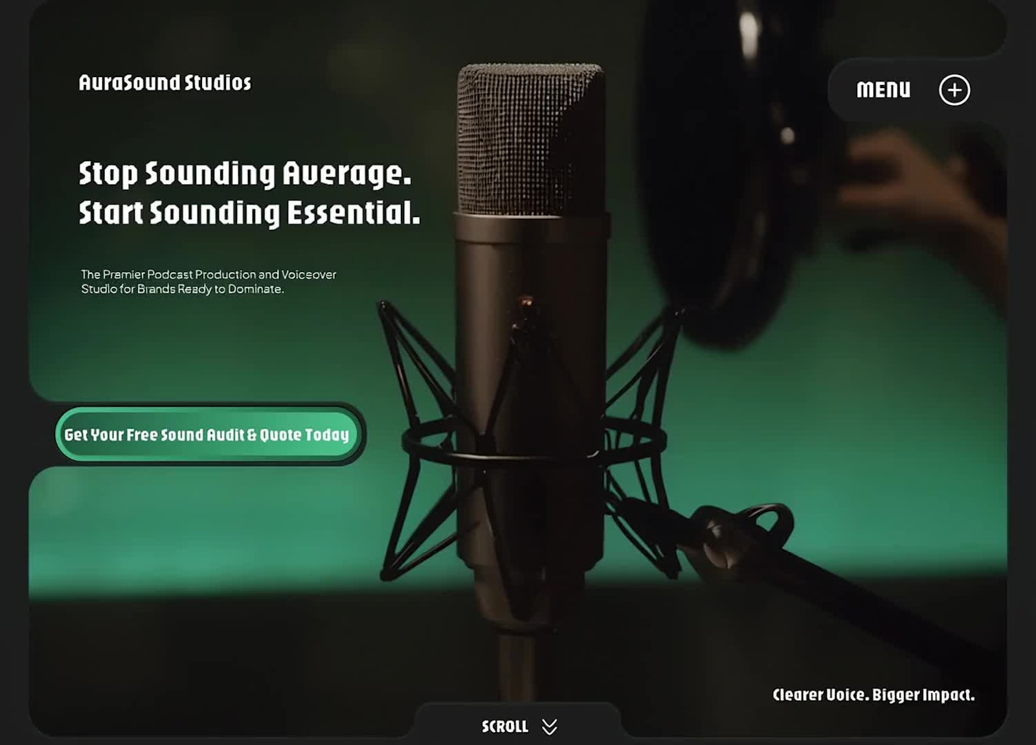Click the headline line Start Sounding Essential

(x=249, y=213)
